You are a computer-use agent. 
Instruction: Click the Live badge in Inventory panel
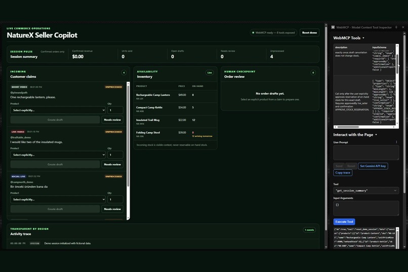[210, 72]
